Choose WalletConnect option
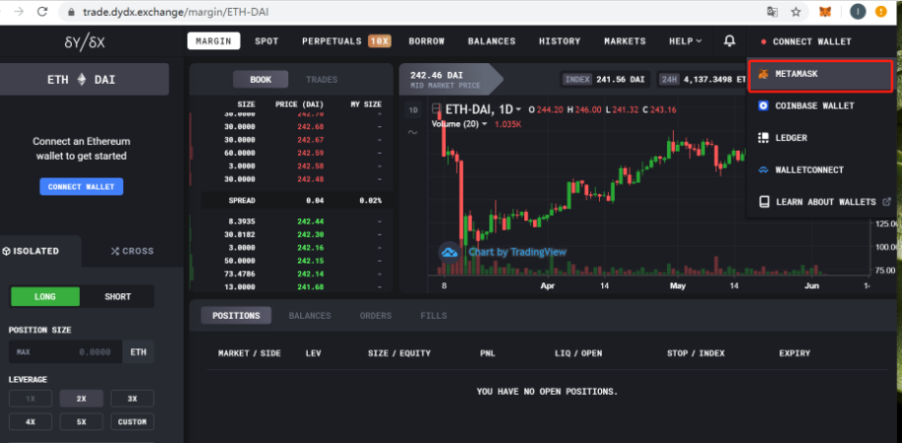 coord(819,170)
